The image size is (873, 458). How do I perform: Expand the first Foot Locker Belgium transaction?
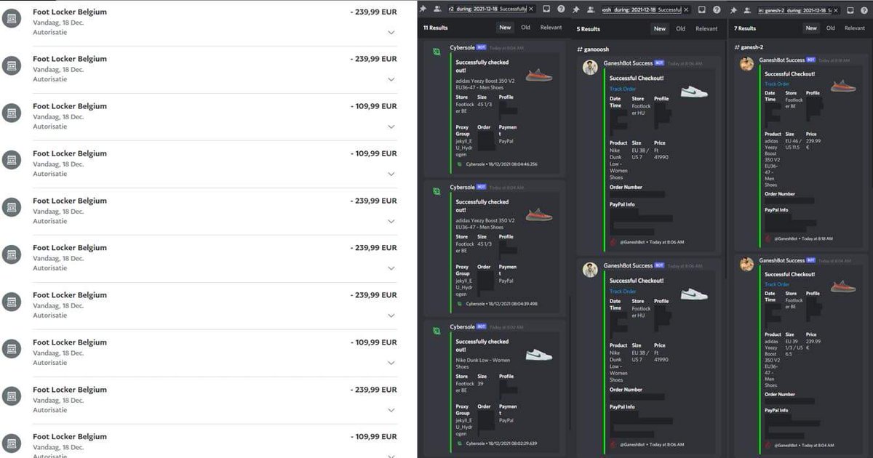click(x=391, y=33)
